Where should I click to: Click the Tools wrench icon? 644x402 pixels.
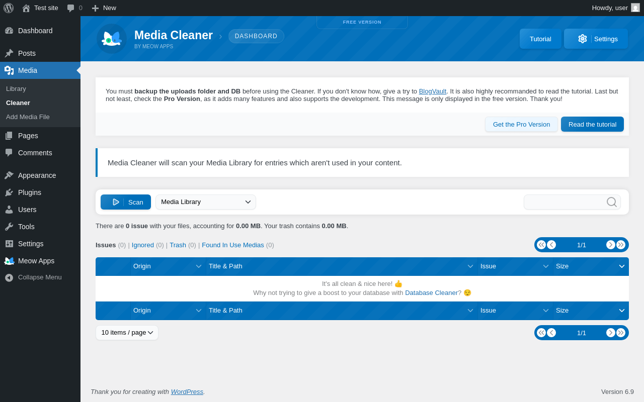click(x=9, y=227)
